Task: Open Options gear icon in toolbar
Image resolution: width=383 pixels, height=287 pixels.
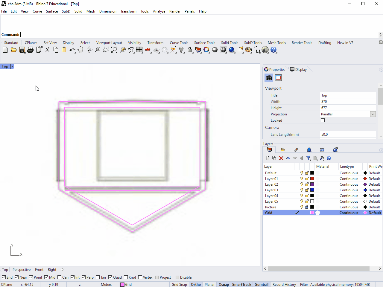Action: 248,50
